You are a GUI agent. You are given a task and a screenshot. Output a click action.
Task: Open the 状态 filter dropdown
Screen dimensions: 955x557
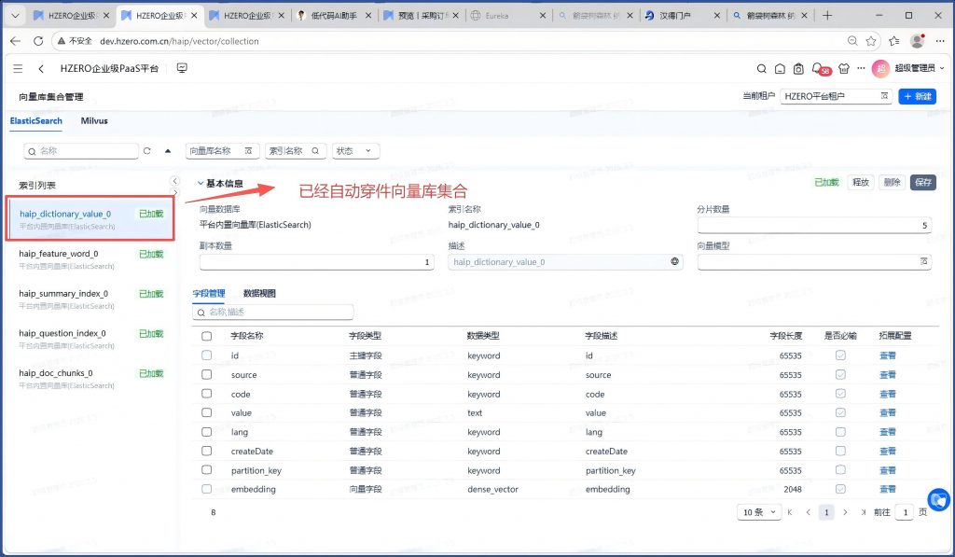tap(355, 150)
